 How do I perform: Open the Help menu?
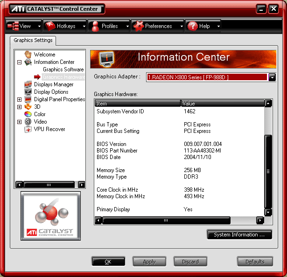[x=203, y=26]
